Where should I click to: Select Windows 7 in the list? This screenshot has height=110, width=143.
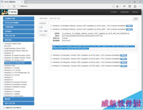tap(8, 77)
